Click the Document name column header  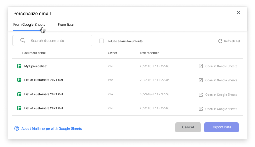click(x=34, y=53)
